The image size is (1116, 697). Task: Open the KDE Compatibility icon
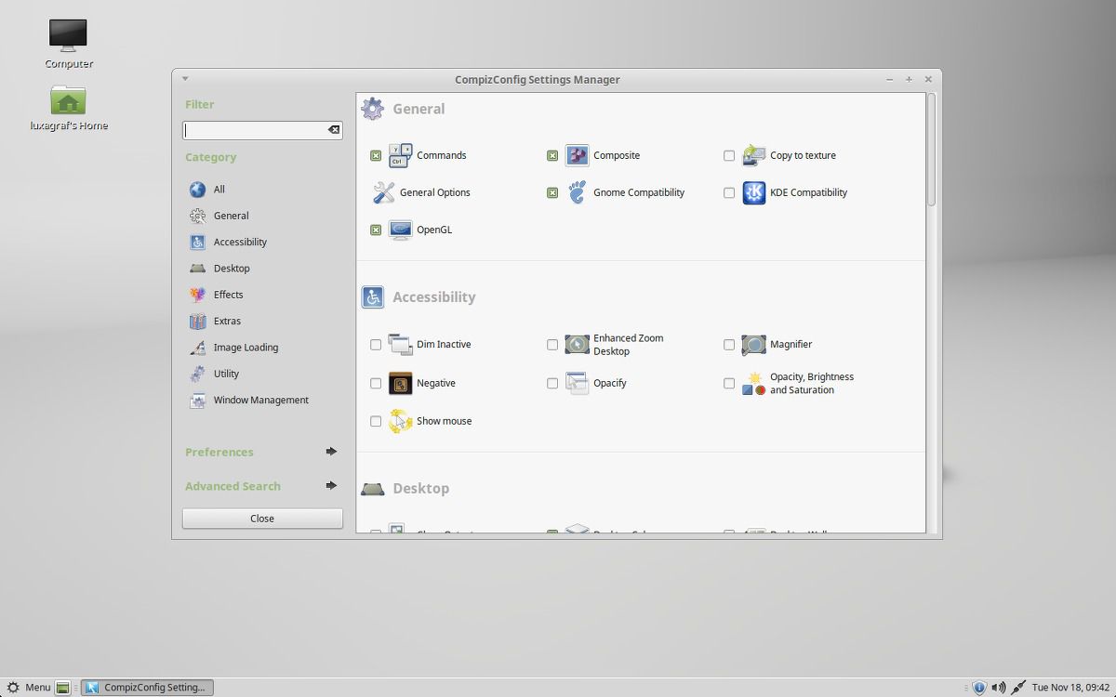(x=753, y=192)
